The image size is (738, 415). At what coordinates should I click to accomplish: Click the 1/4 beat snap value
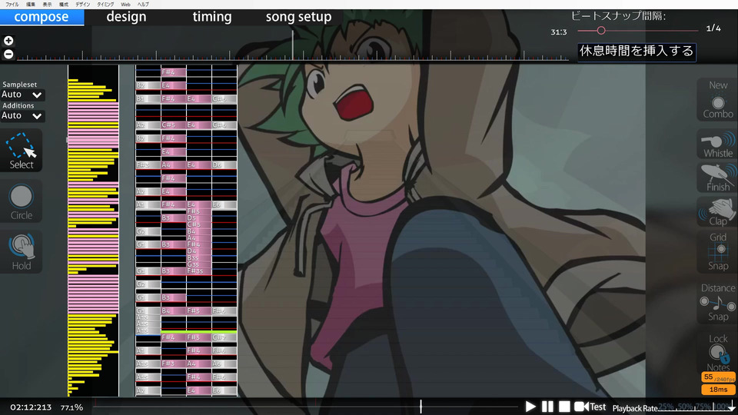(x=713, y=28)
